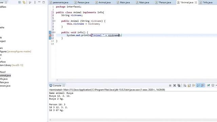
Task: Toggle Show Console When Standard Error Changes
Action: (x=203, y=85)
